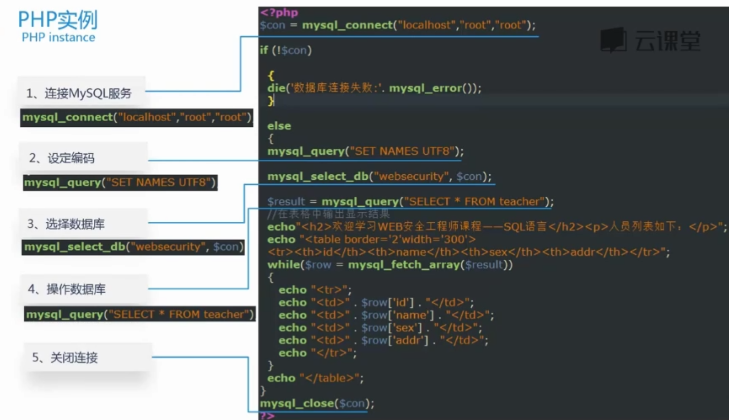
Task: Click the 'PHP instance' subtitle
Action: (59, 38)
